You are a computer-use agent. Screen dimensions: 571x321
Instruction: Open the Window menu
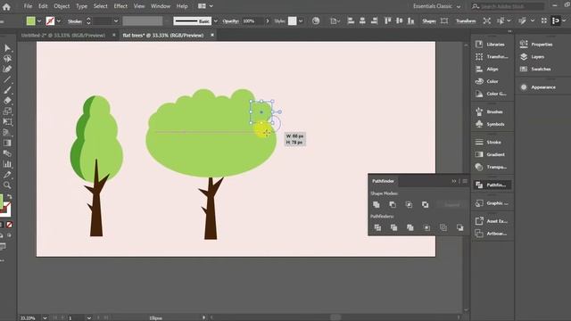coord(161,6)
